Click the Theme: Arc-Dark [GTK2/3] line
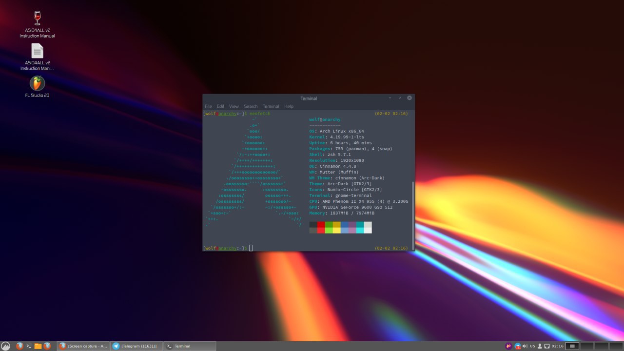Viewport: 624px width, 351px height. (x=340, y=184)
